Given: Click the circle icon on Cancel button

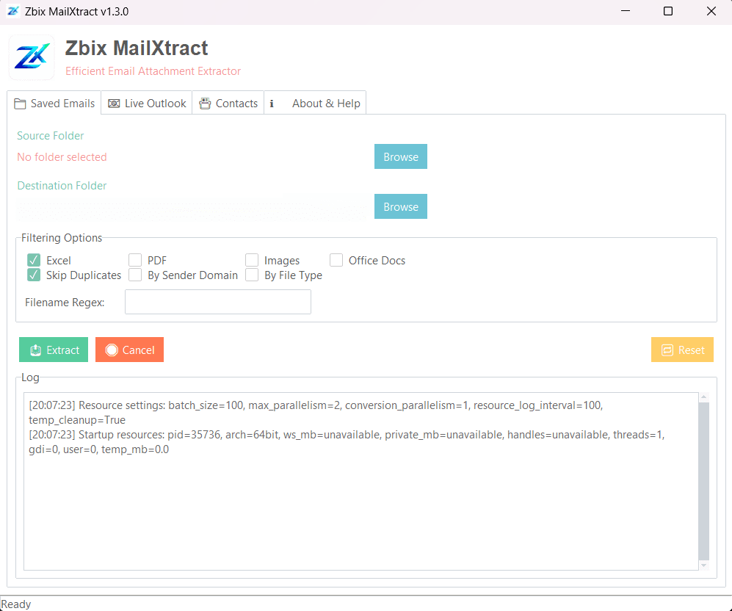Looking at the screenshot, I should coord(112,350).
